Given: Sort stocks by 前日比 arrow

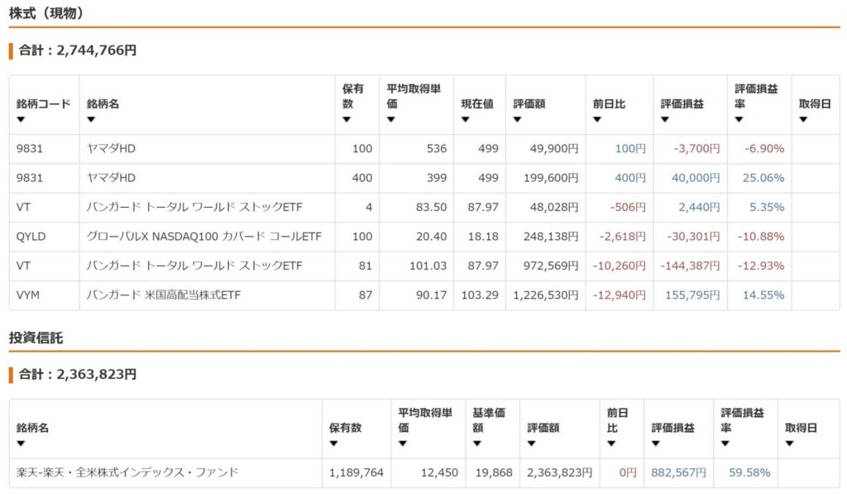Looking at the screenshot, I should click(x=597, y=119).
